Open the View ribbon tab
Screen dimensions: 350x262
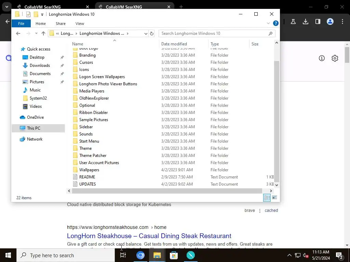pyautogui.click(x=80, y=24)
